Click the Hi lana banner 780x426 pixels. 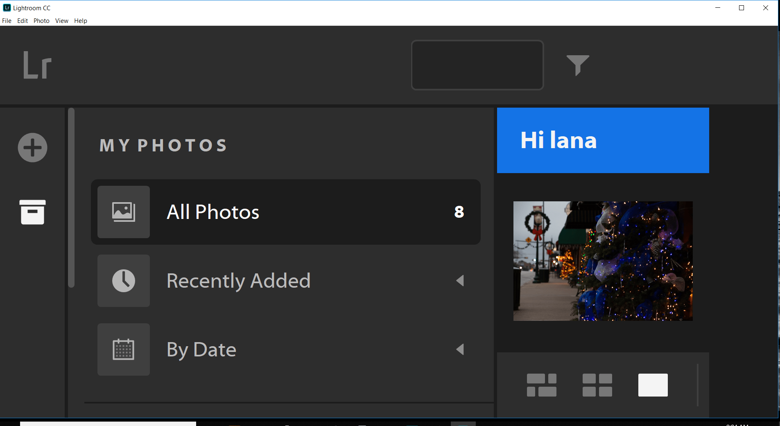[x=602, y=140]
